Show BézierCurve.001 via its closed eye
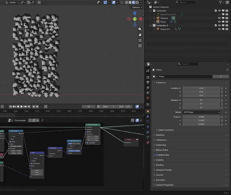The height and width of the screenshot is (195, 231). (219, 14)
